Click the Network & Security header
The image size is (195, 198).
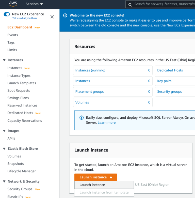click(24, 181)
